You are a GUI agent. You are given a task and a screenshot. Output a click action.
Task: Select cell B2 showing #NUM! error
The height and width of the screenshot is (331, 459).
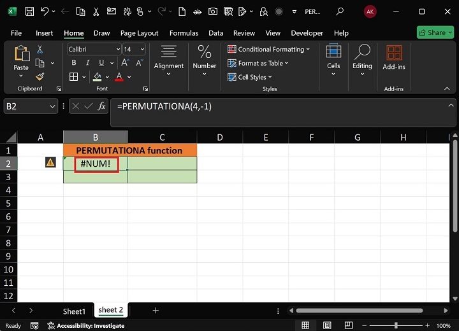[x=96, y=164]
